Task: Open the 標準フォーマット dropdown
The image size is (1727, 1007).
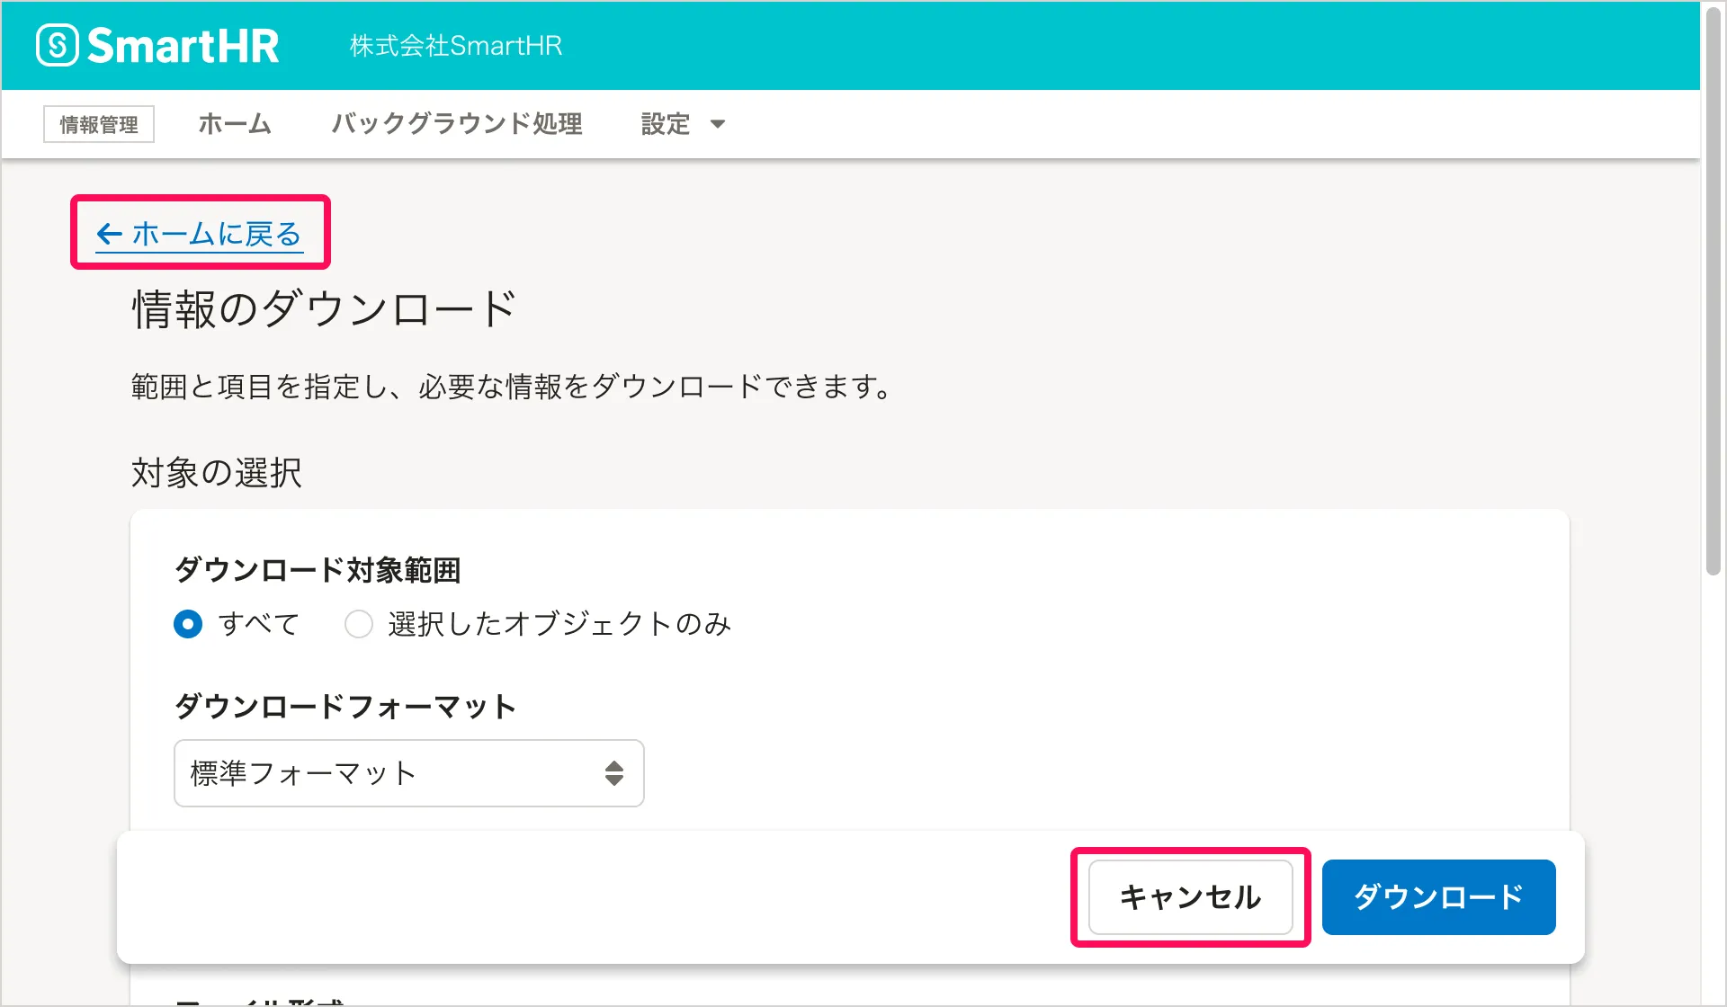Action: [x=408, y=773]
